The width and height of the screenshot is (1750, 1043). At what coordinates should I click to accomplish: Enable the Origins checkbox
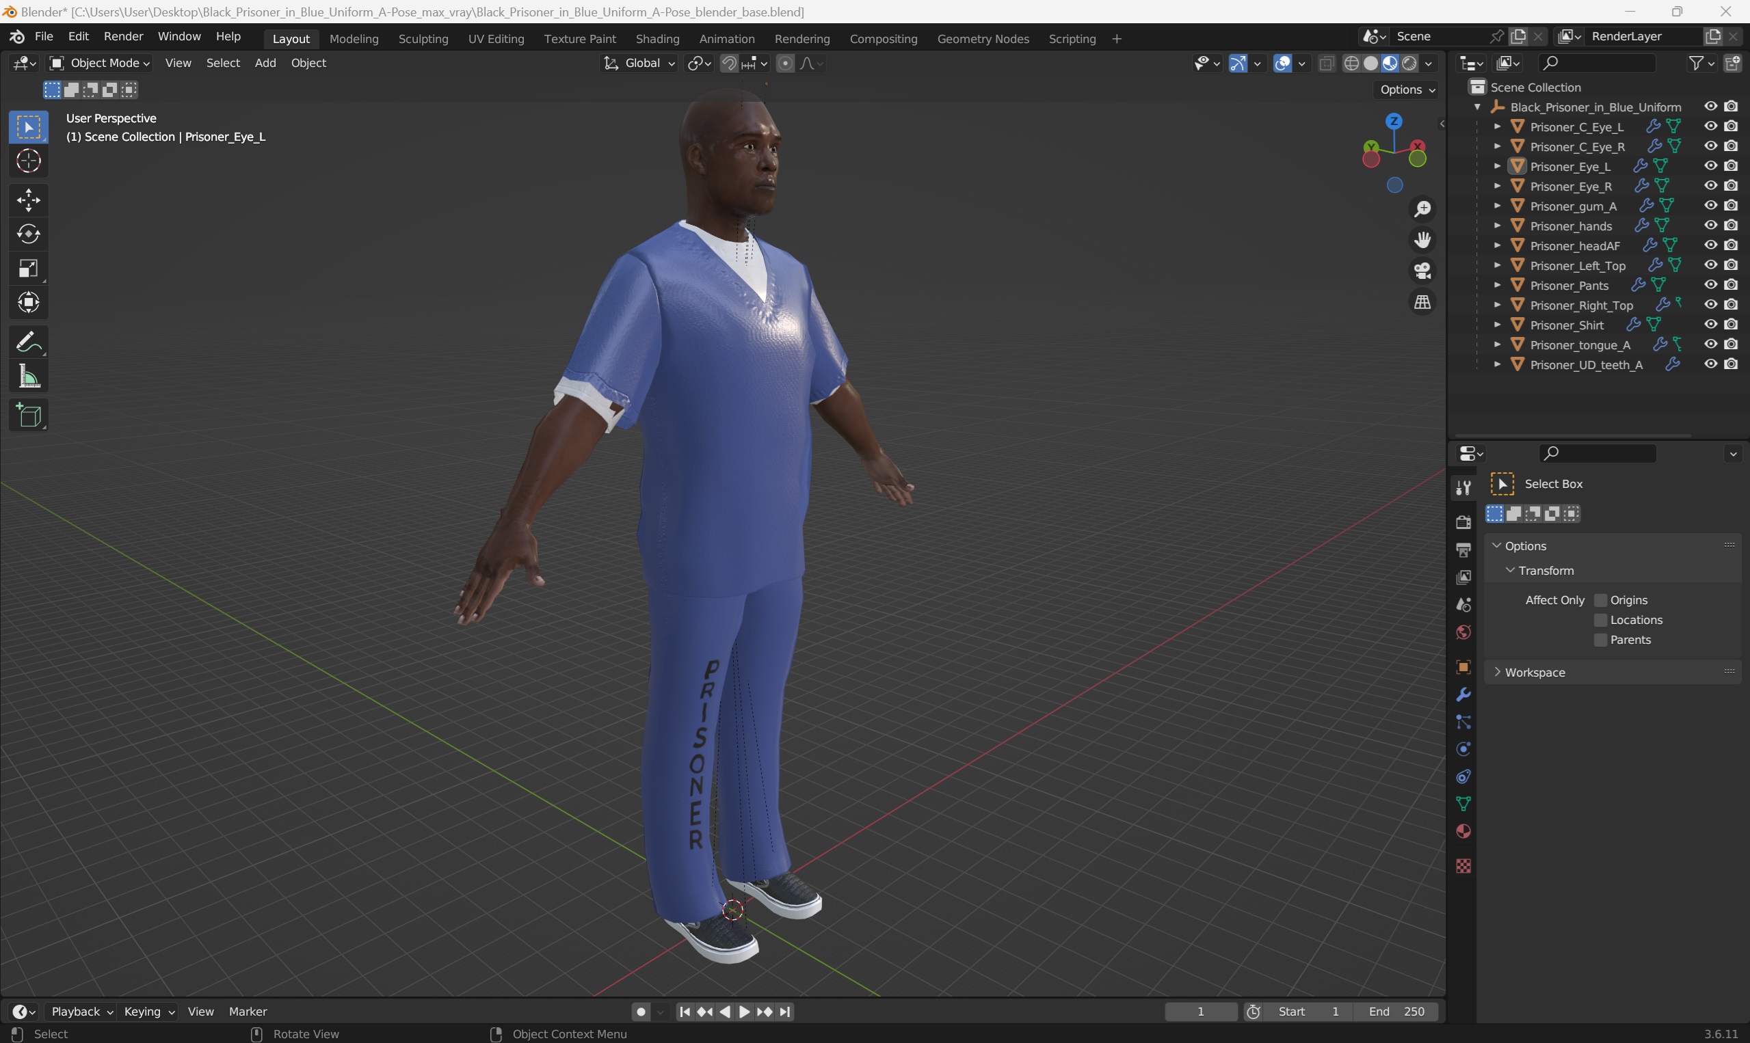[1600, 600]
